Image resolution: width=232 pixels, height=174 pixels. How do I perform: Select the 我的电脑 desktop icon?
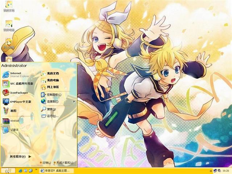click(x=9, y=26)
